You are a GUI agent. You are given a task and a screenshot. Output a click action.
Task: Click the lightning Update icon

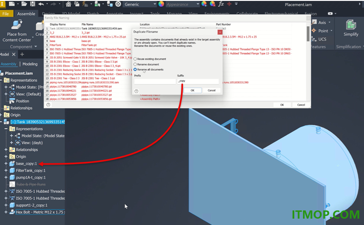(85, 4)
